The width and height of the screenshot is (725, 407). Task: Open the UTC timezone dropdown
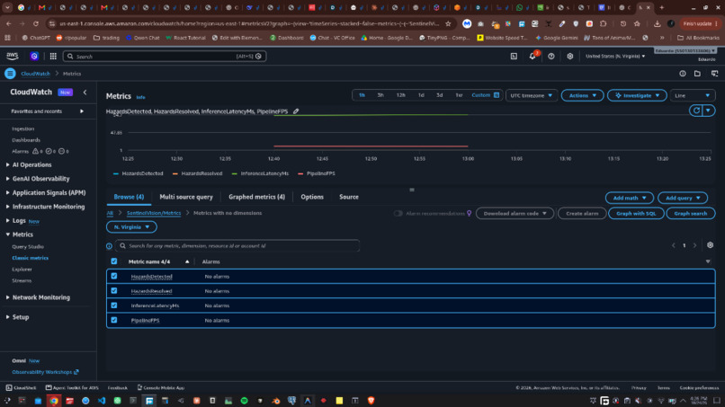[532, 95]
